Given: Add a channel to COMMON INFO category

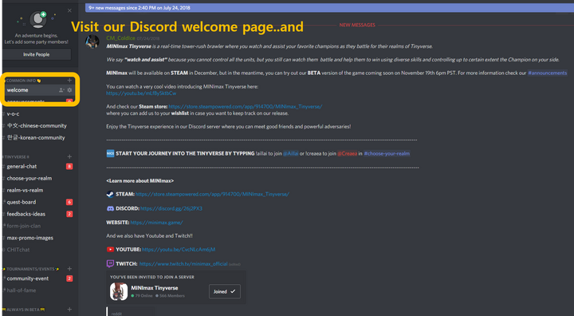Looking at the screenshot, I should [69, 81].
